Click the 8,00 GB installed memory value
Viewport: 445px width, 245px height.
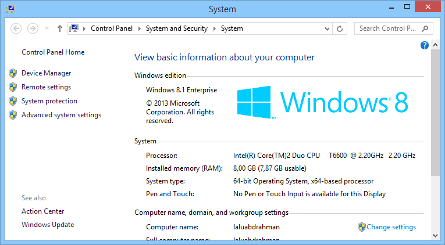(269, 168)
